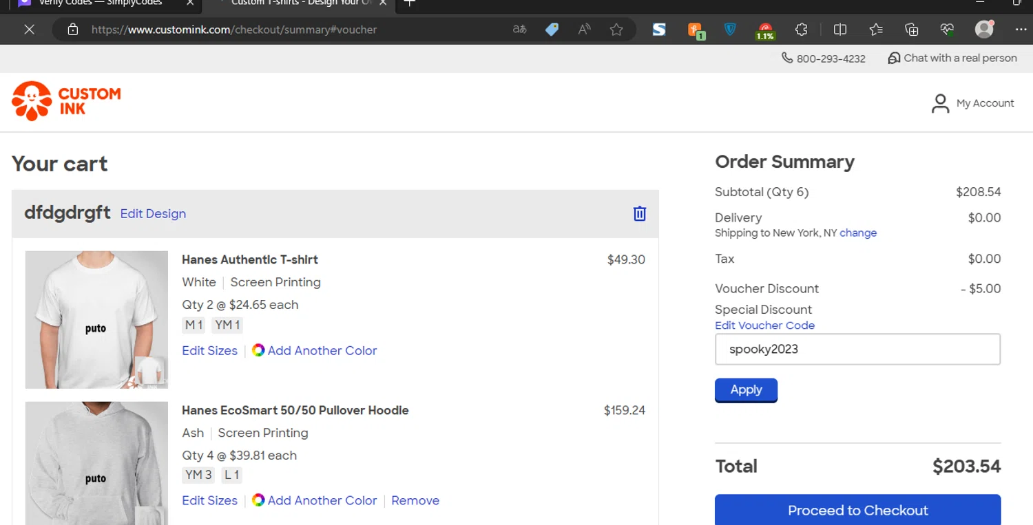Click the 800-293-4232 phone number
Viewport: 1033px width, 525px height.
coord(831,58)
